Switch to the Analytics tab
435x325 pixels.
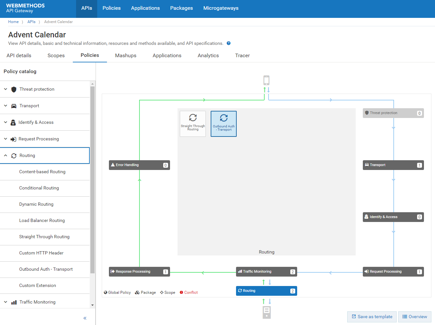[208, 56]
